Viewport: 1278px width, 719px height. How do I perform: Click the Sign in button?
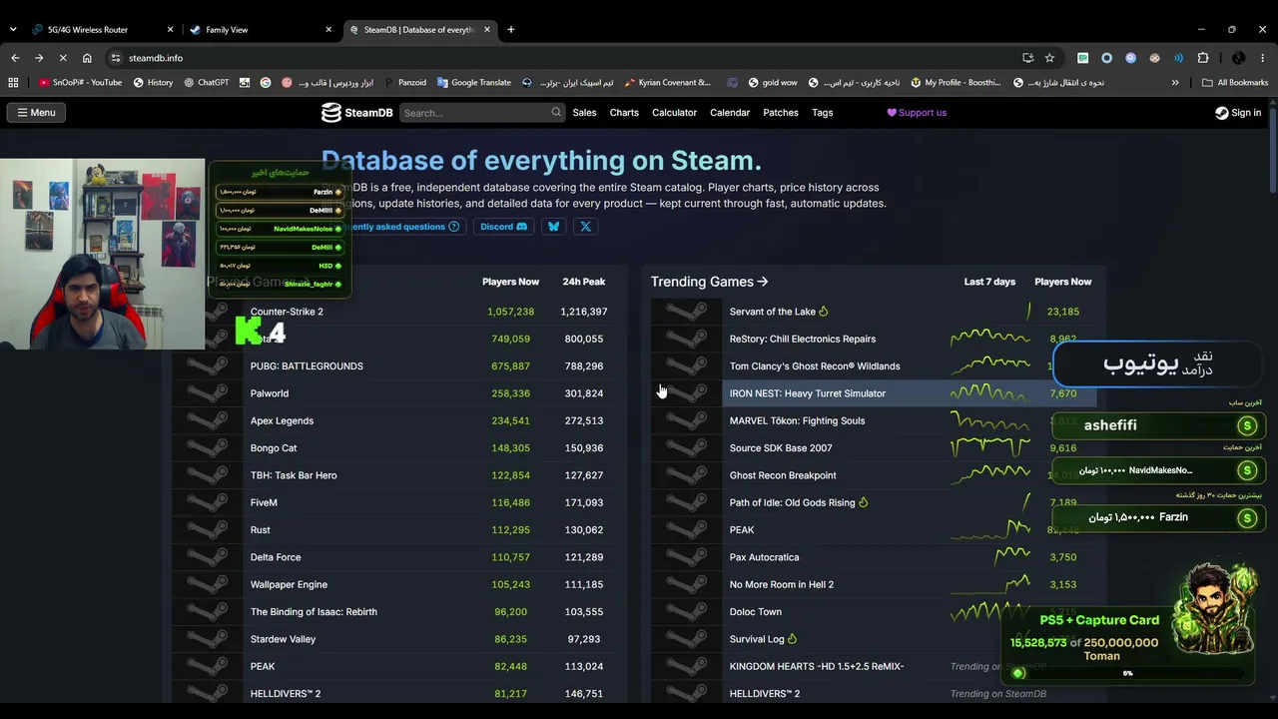coord(1238,113)
